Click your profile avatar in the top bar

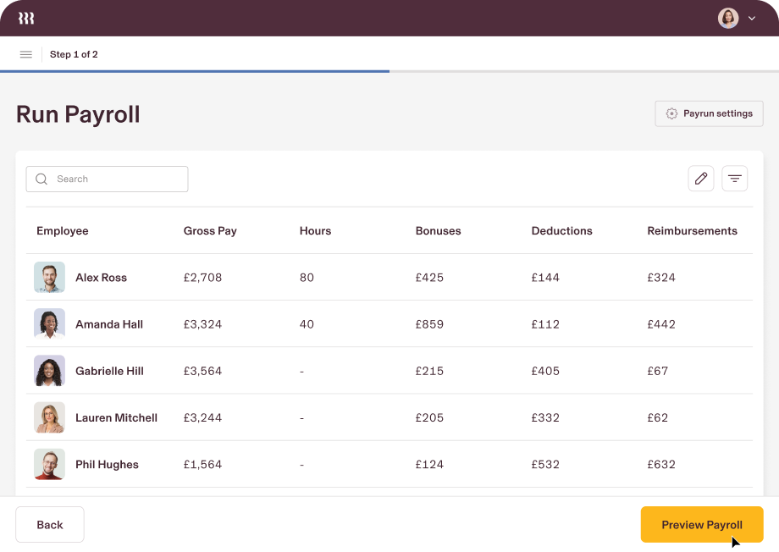(727, 18)
